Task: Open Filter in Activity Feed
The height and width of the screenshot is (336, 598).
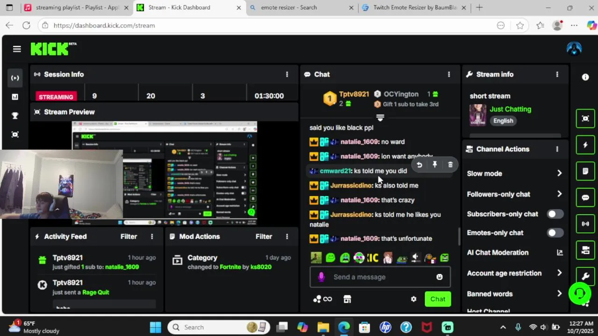Action: [128, 237]
